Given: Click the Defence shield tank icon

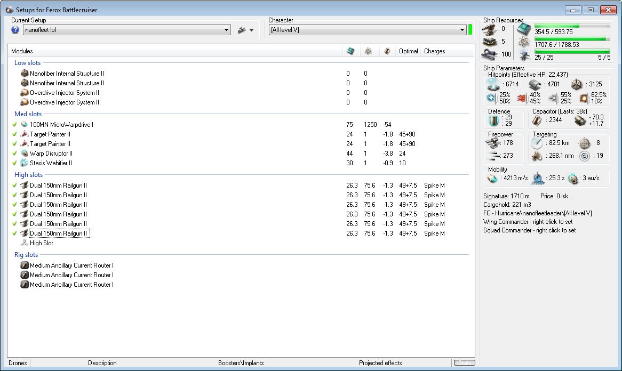Looking at the screenshot, I should [494, 120].
